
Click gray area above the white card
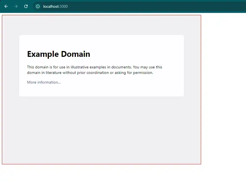[x=101, y=25]
